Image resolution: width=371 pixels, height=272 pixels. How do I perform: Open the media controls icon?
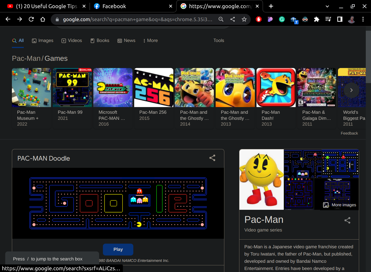328,19
